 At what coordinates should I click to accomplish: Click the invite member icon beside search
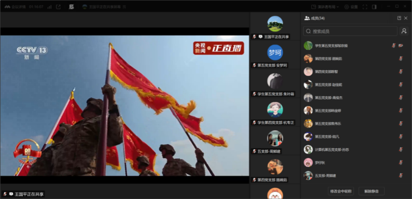(404, 31)
